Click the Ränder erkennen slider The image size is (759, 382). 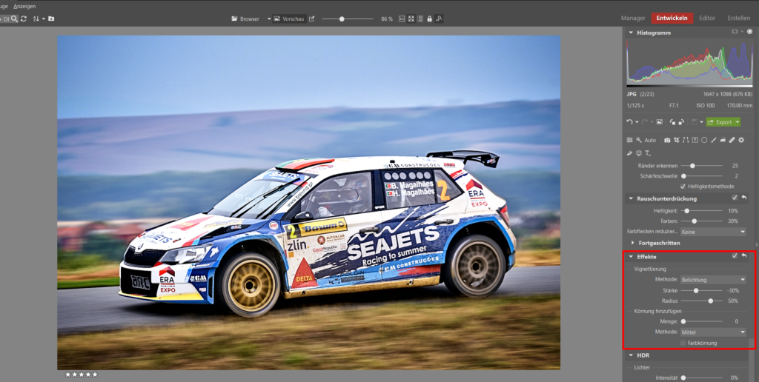[701, 166]
